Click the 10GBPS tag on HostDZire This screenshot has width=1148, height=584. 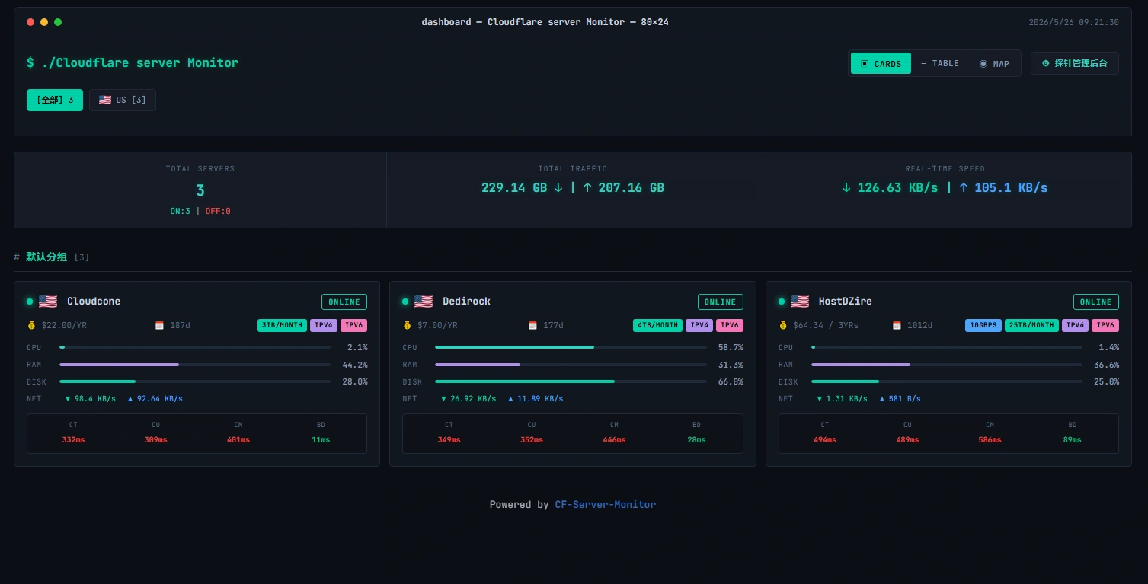[x=983, y=325]
